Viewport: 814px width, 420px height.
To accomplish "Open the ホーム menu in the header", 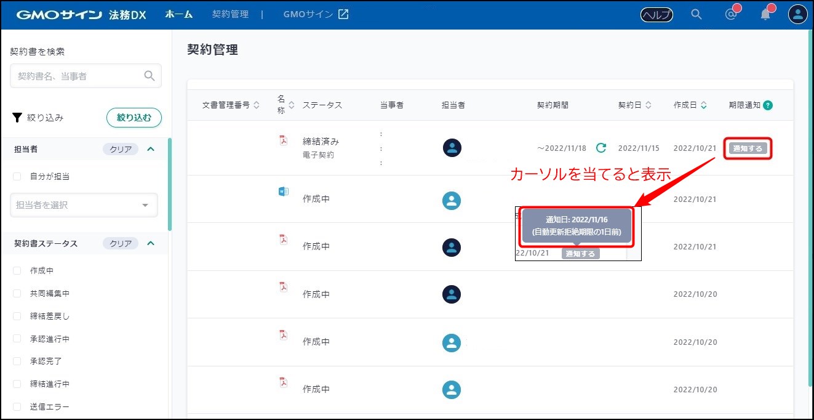I will click(178, 14).
